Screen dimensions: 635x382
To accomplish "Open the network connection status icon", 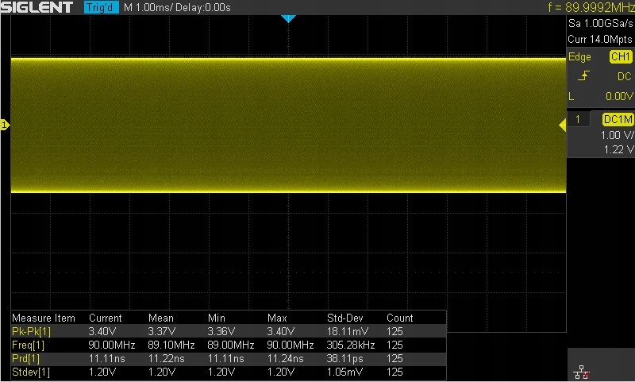I will click(x=582, y=372).
